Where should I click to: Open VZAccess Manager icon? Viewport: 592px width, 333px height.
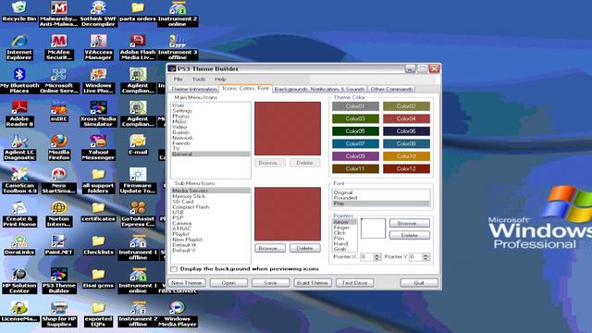pos(98,47)
